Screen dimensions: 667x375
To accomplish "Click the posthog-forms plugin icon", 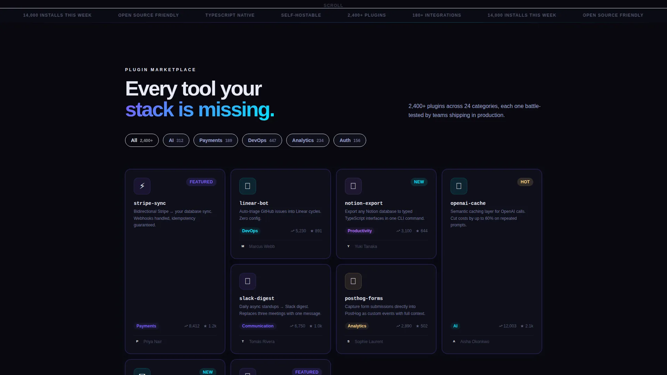I will (x=353, y=281).
